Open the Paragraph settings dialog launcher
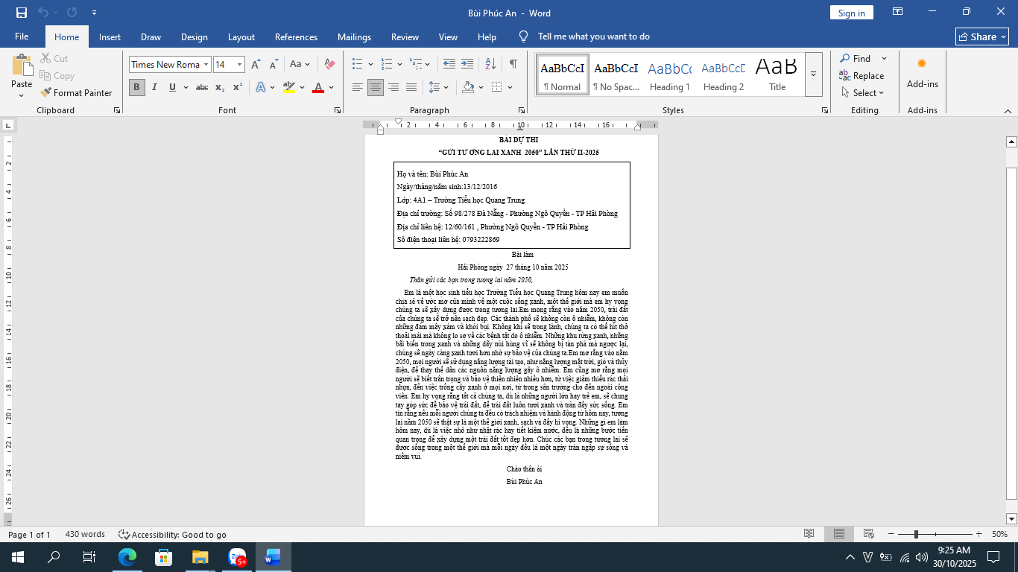1018x572 pixels. click(522, 110)
